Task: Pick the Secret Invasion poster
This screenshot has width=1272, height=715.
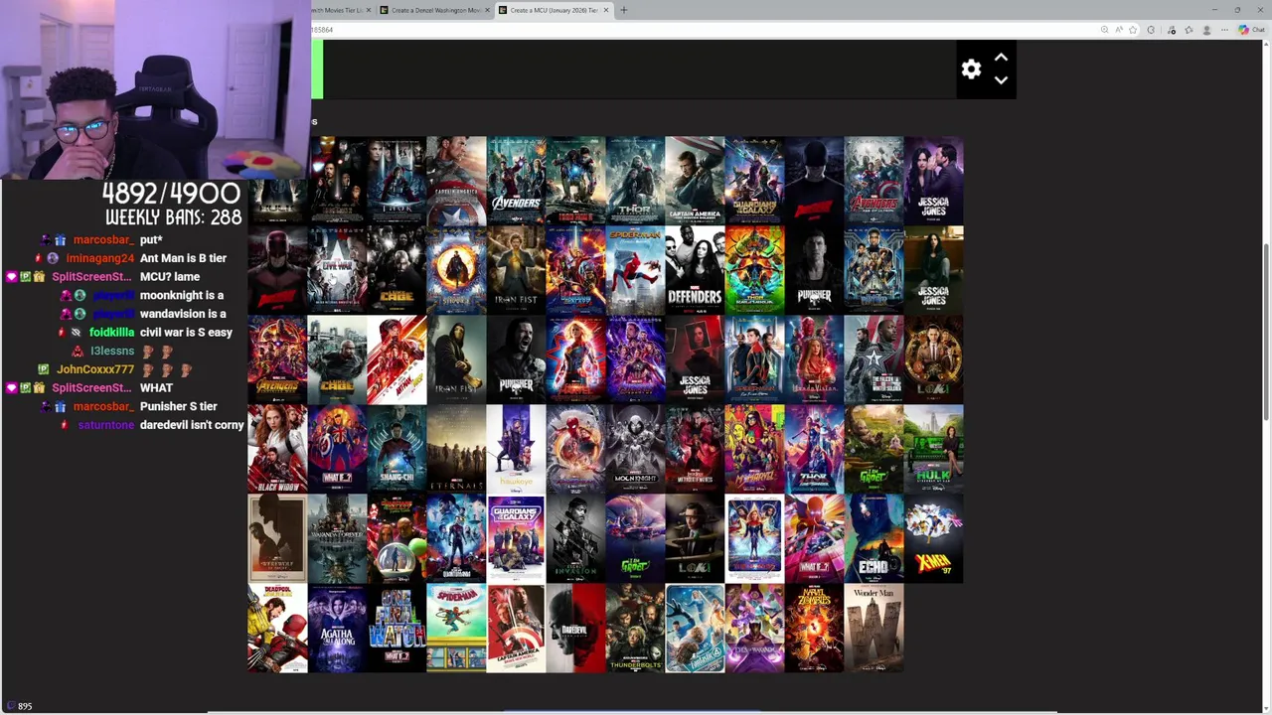Action: pyautogui.click(x=575, y=538)
